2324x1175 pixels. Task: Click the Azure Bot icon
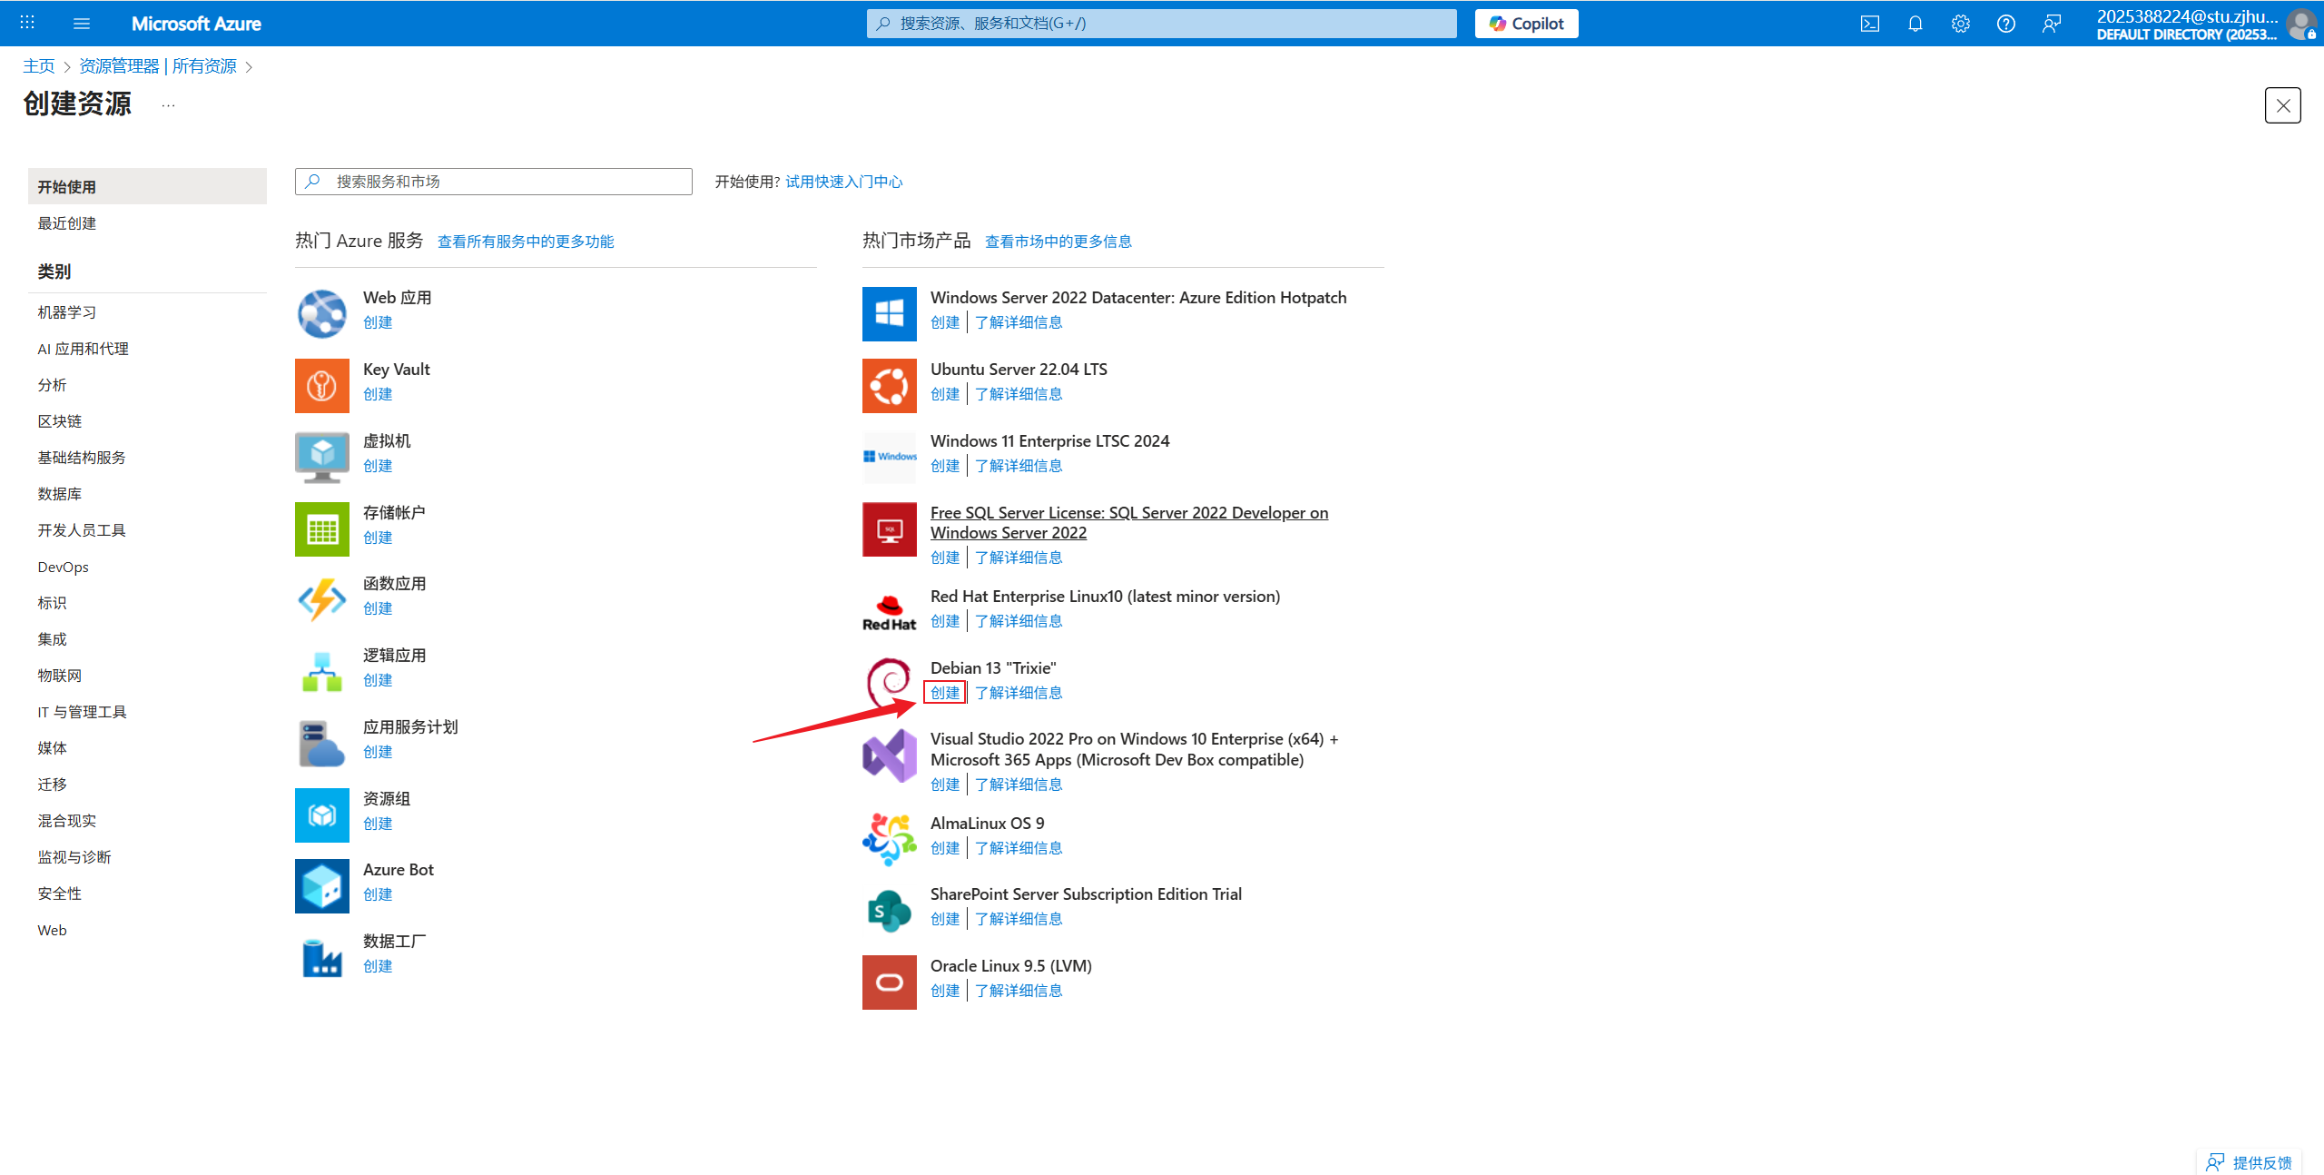322,885
